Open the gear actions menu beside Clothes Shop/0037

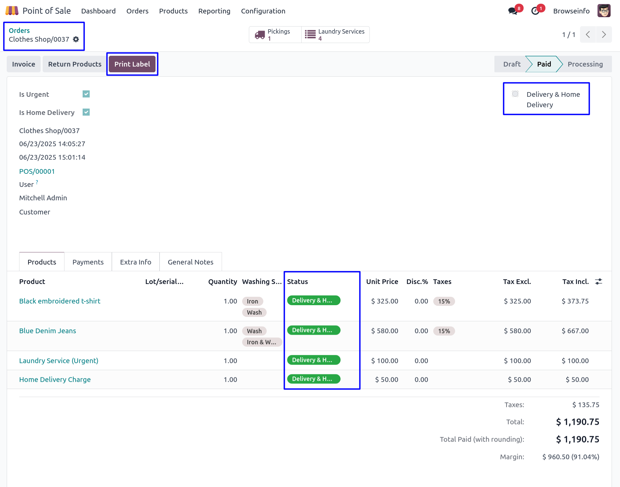pyautogui.click(x=76, y=39)
